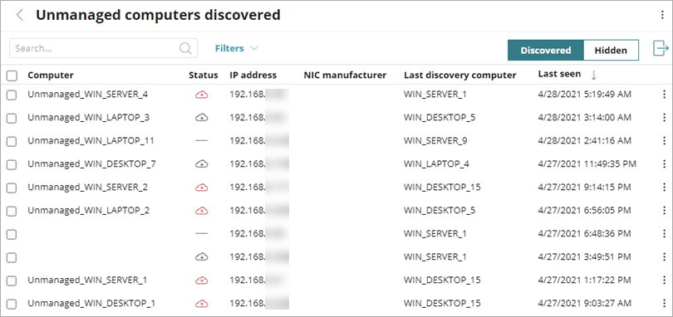
Task: Expand the Filters dropdown
Action: (237, 48)
